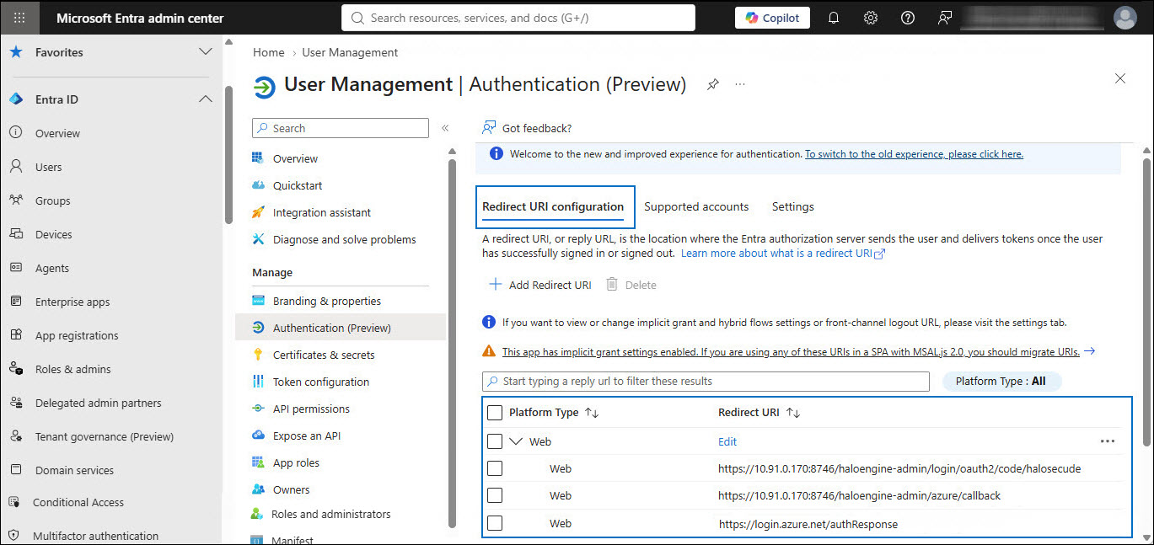Open the notifications bell icon
This screenshot has width=1154, height=545.
[x=834, y=18]
